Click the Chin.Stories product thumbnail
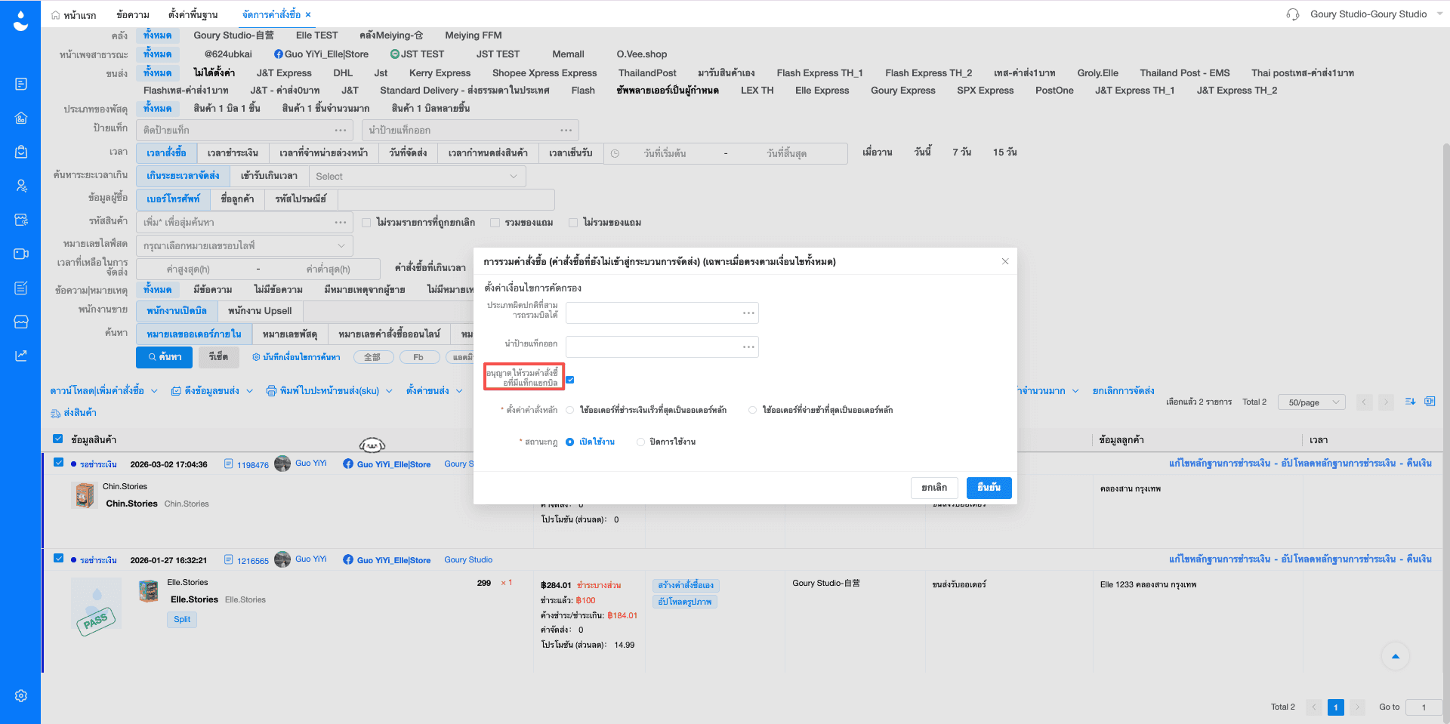 pyautogui.click(x=85, y=495)
